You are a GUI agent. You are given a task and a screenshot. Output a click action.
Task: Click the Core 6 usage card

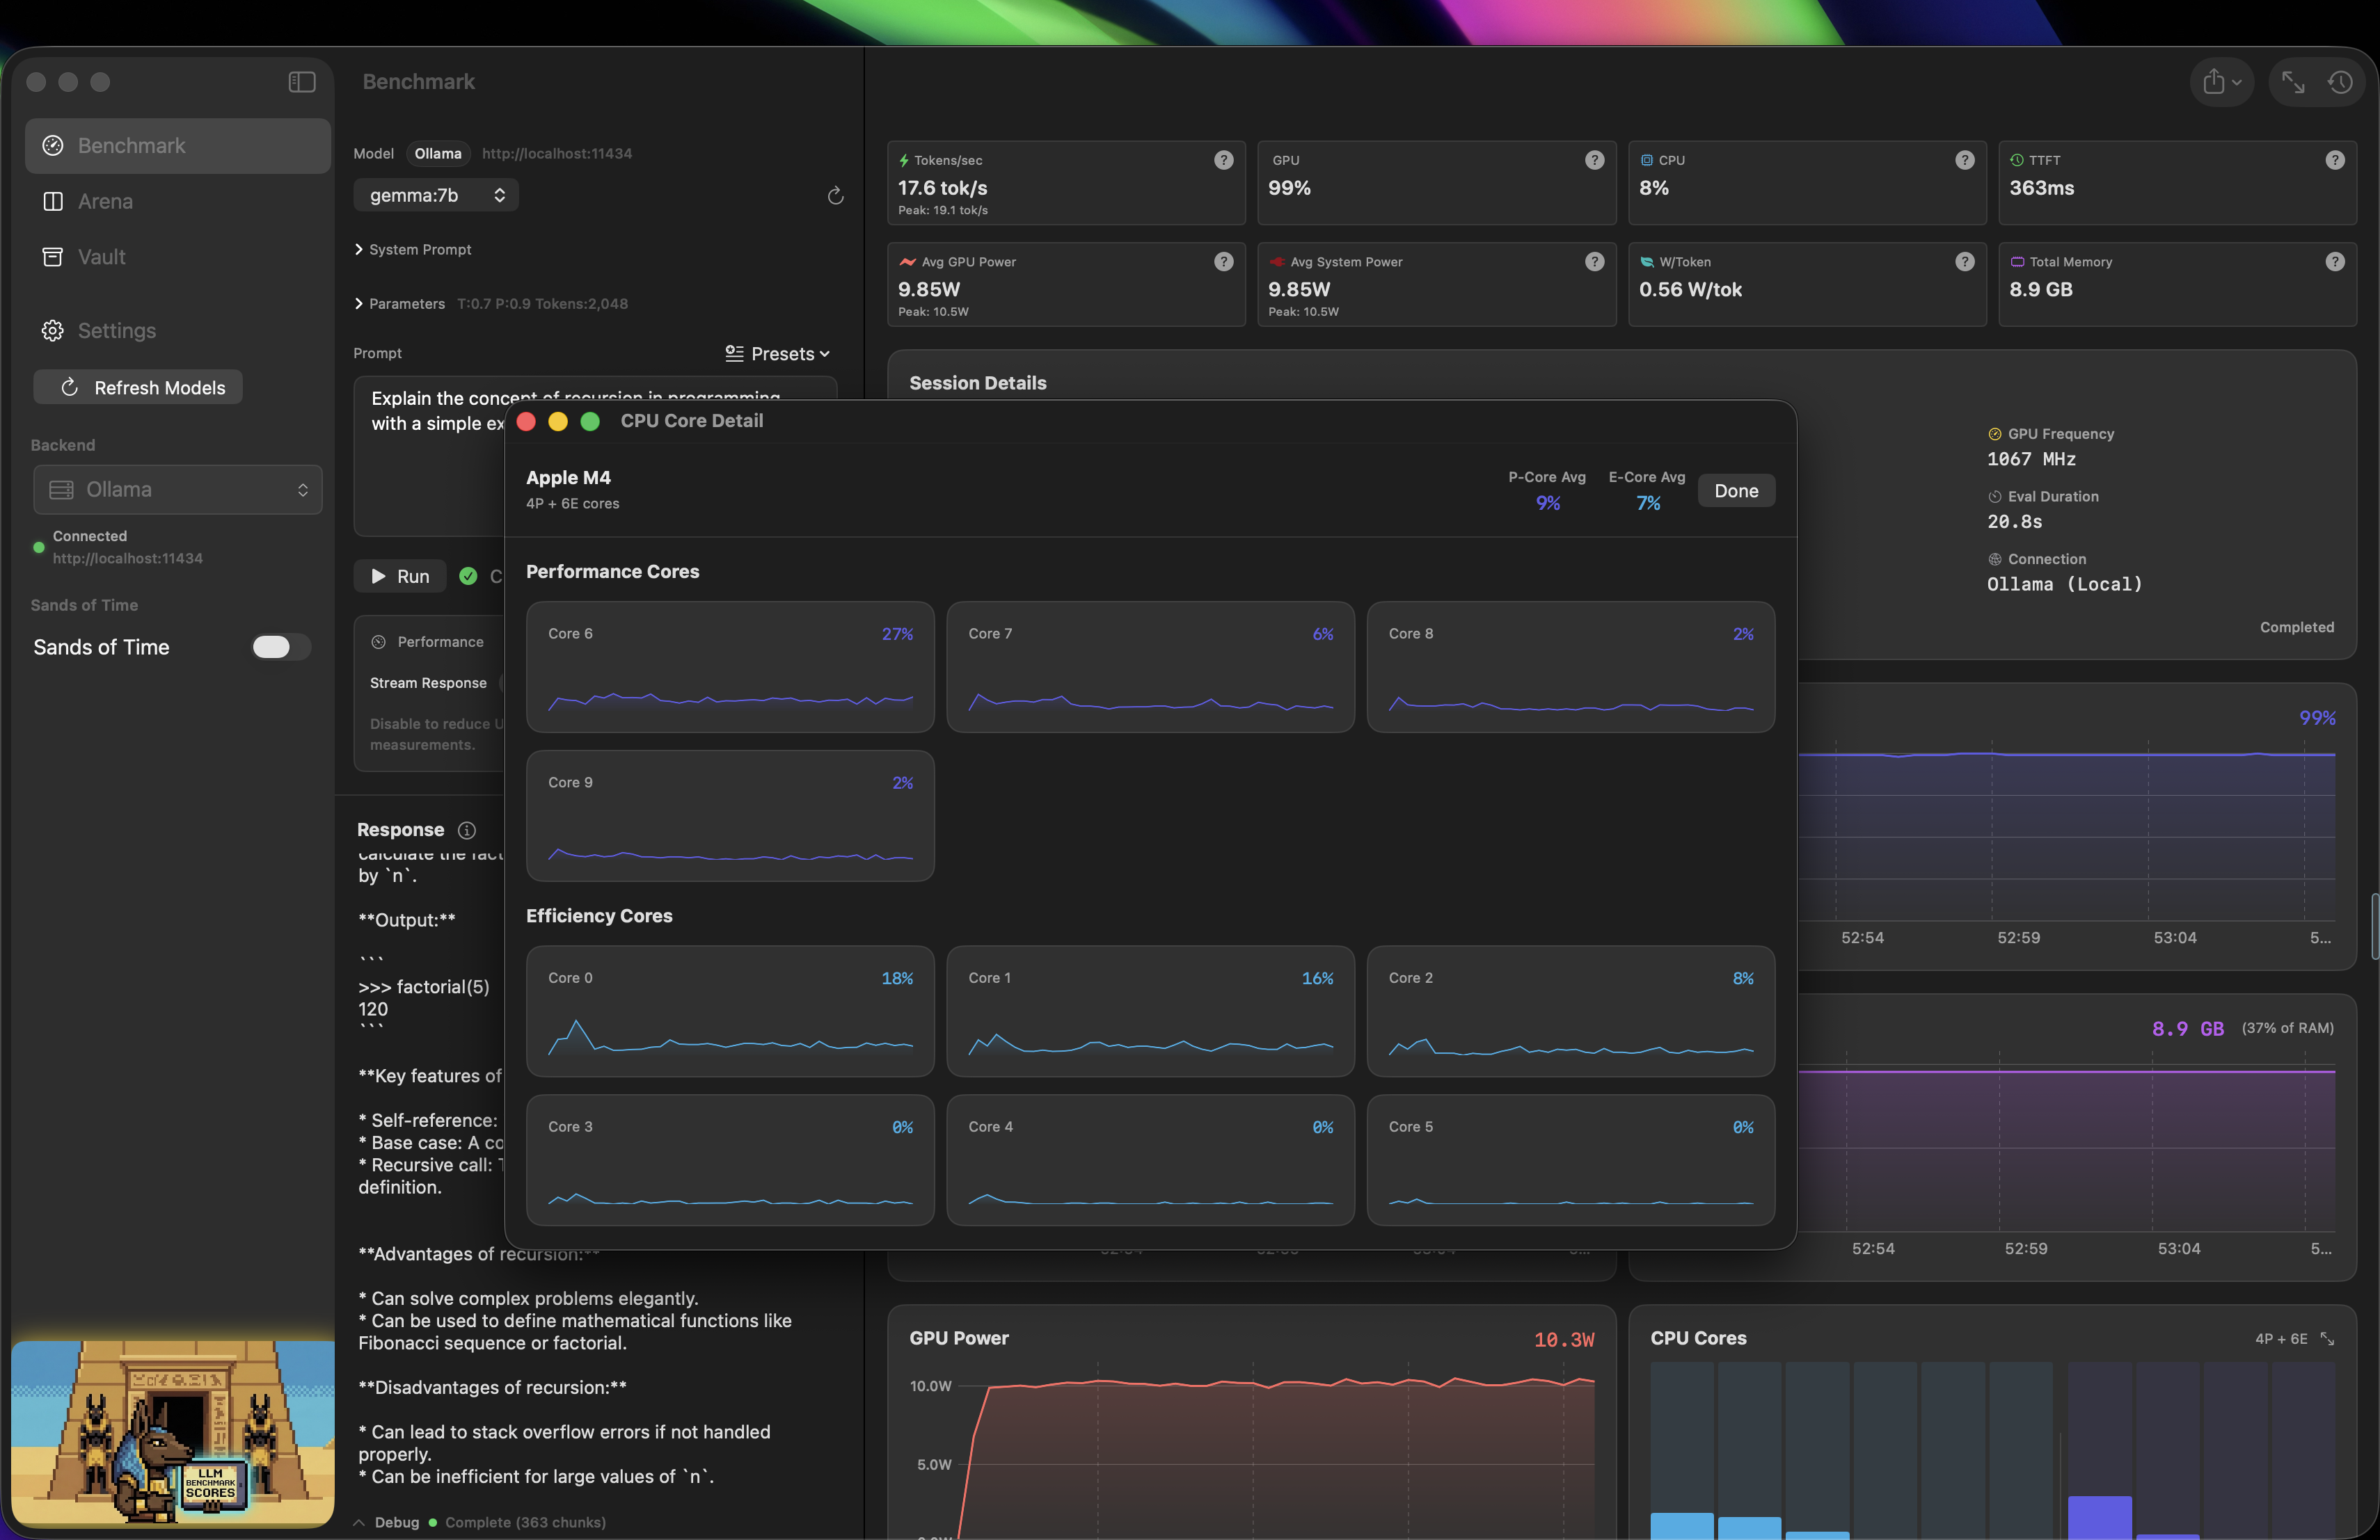(x=729, y=666)
